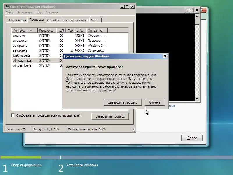The width and height of the screenshot is (233, 175).
Task: Click the Task Manager resize grip
Action: click(133, 130)
